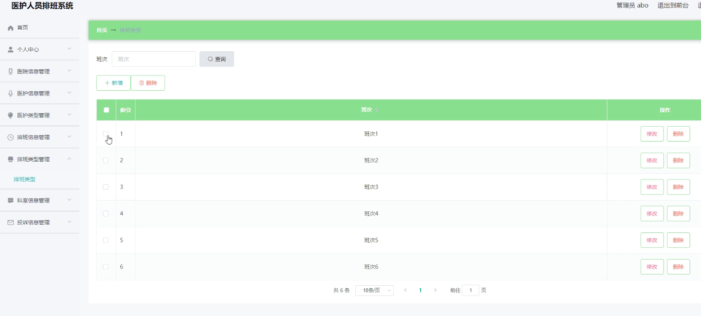701x316 pixels.
Task: Click the 班次 search input field
Action: coord(154,59)
